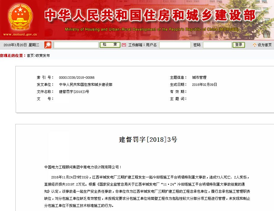274x211 pixels.
Task: Click the 生成日期 label
Action: click(x=178, y=85)
